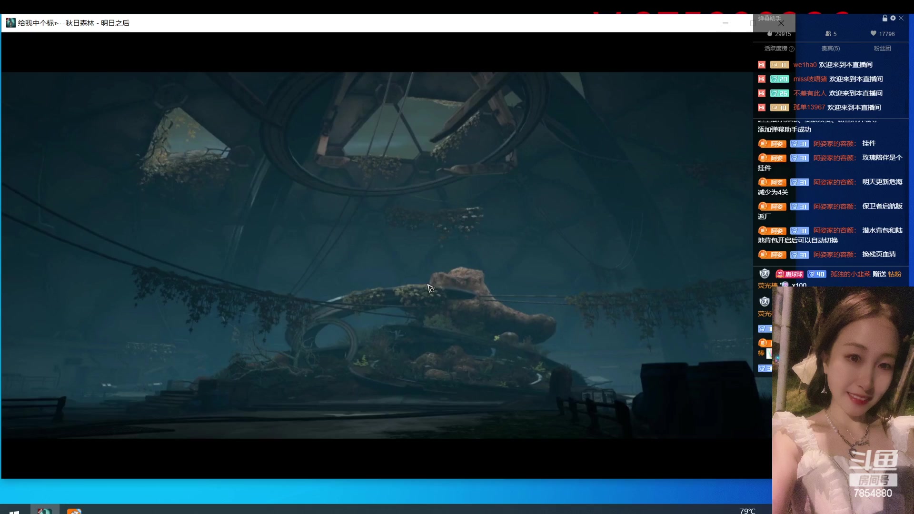Image resolution: width=914 pixels, height=514 pixels.
Task: Click the help question mark beside 活跃度榜
Action: coord(792,49)
